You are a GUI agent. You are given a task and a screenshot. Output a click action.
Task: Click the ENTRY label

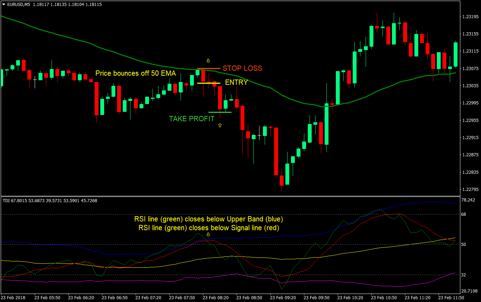pyautogui.click(x=236, y=82)
